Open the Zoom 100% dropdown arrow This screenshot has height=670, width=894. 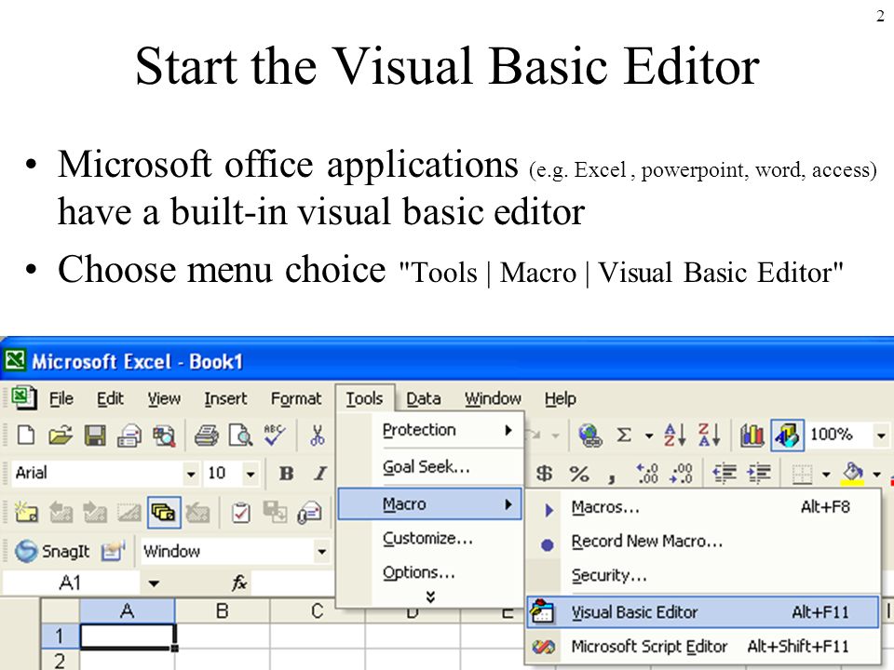882,436
